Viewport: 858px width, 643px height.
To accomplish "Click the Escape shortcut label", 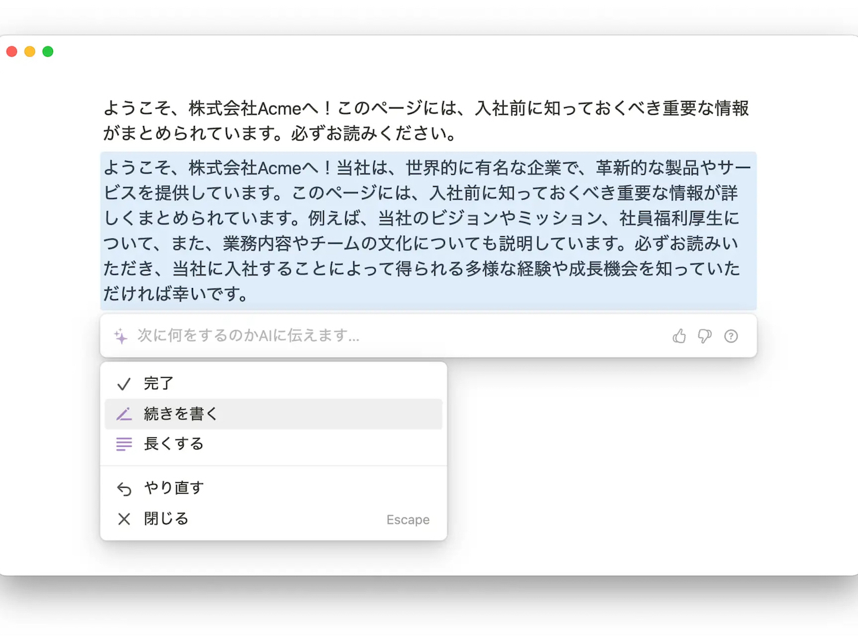I will coord(408,520).
